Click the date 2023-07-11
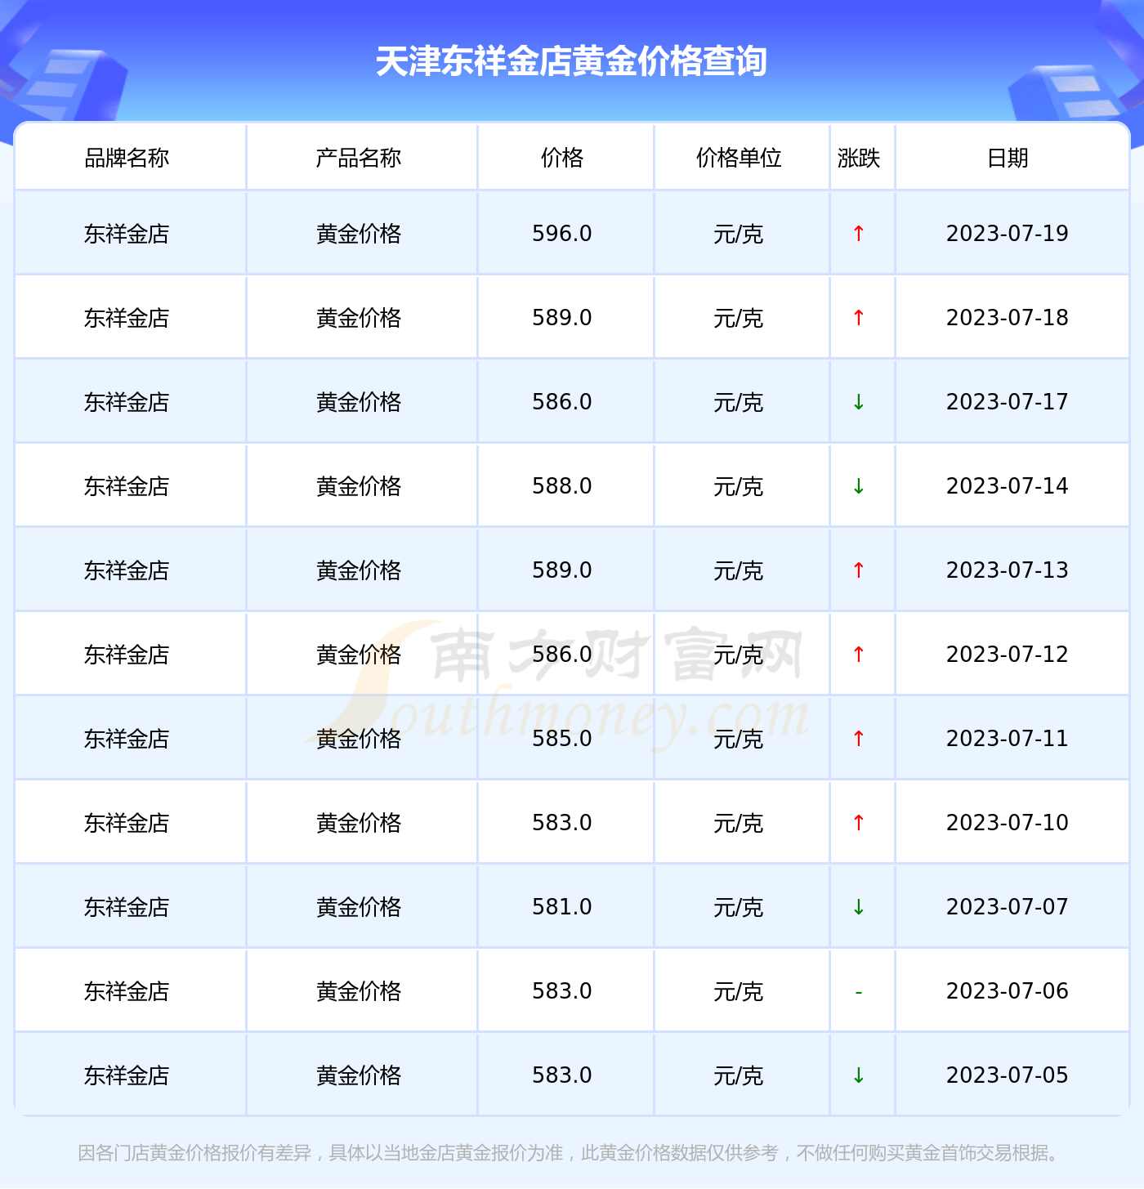The width and height of the screenshot is (1144, 1189). pos(1008,739)
